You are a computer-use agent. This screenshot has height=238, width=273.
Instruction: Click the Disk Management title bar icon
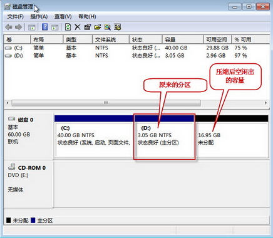(7, 7)
